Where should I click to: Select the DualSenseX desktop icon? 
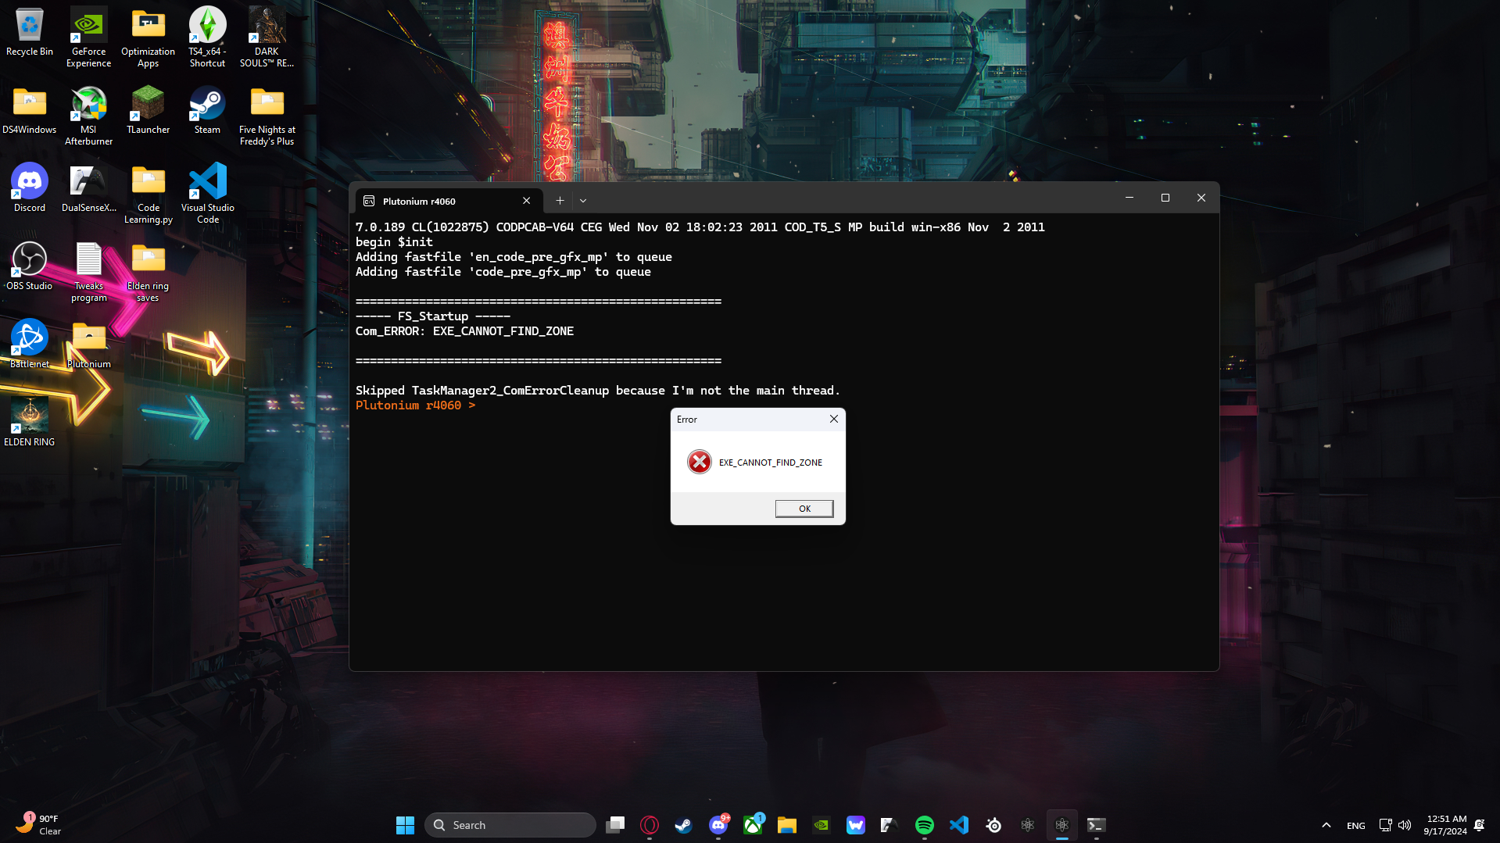tap(89, 188)
